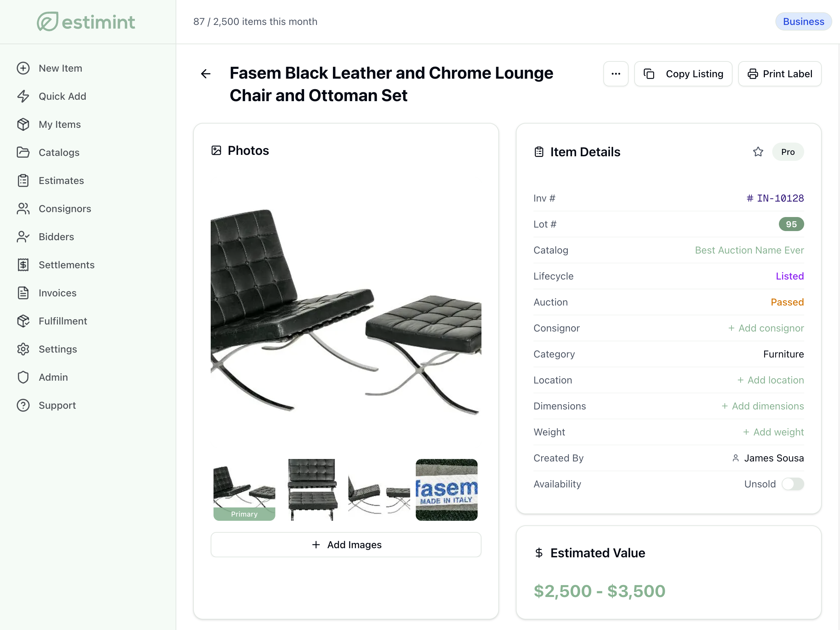Navigate to Settlements page
This screenshot has height=630, width=840.
66,265
